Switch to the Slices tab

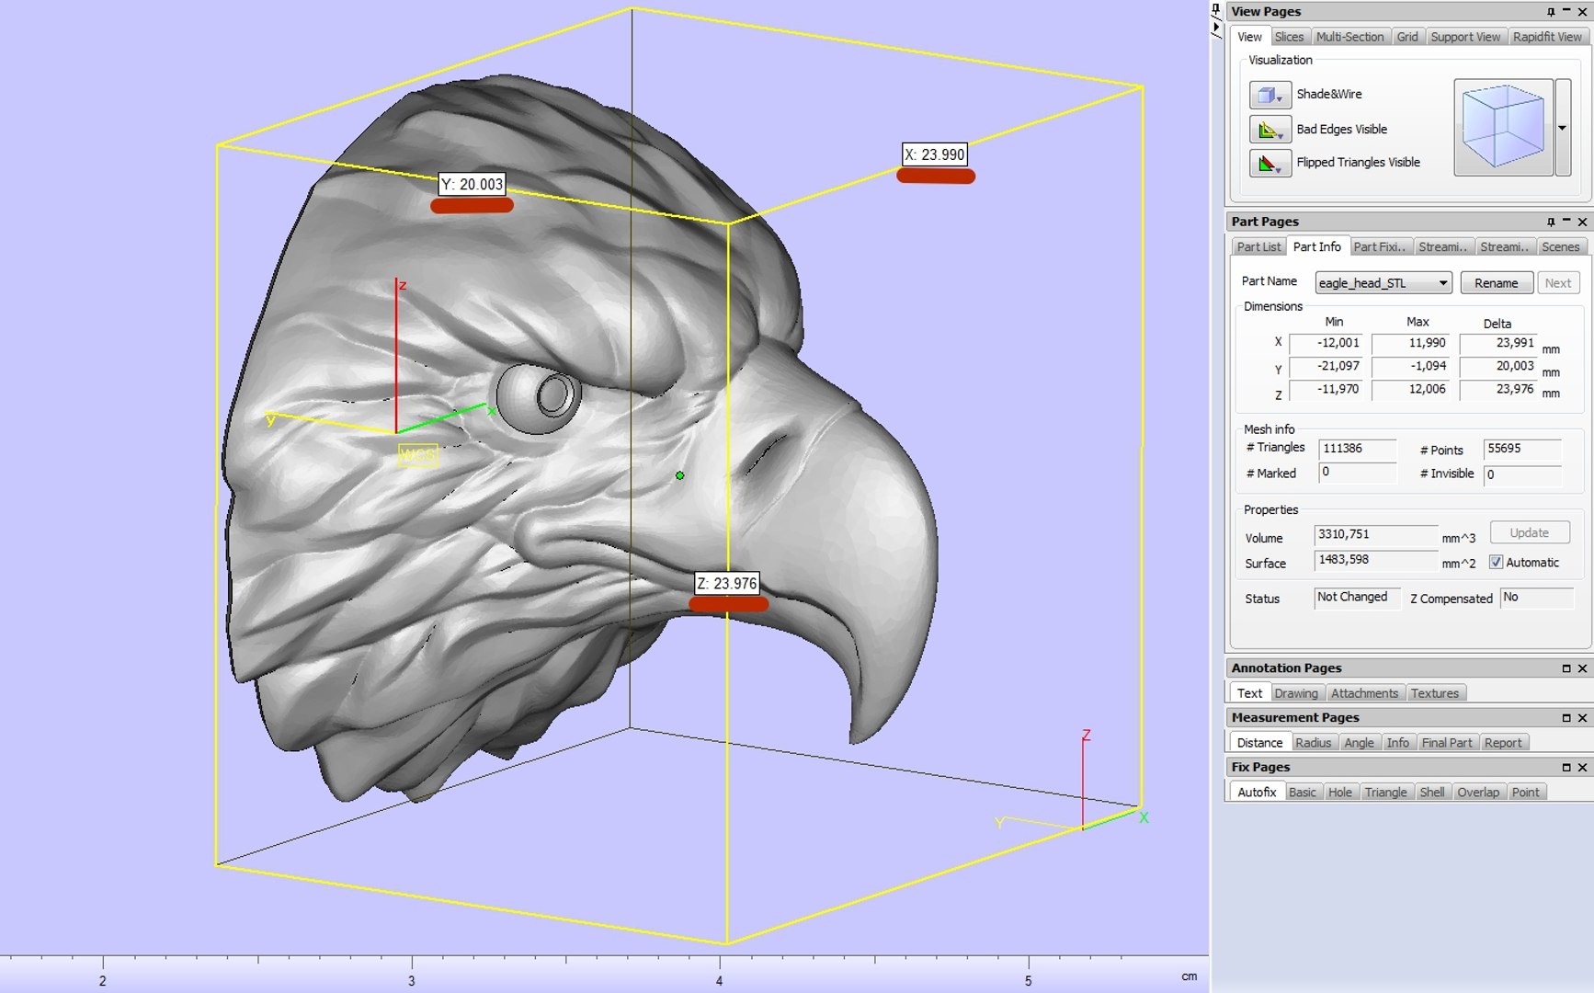coord(1289,38)
